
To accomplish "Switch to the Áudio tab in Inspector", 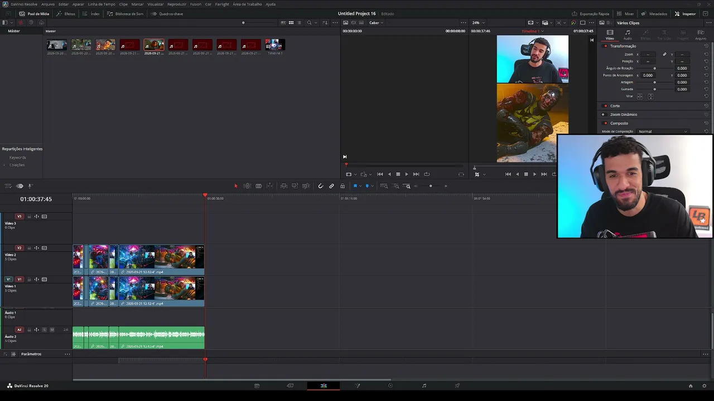I will (x=628, y=35).
